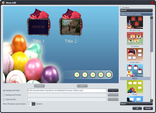Click the Title 2 text label

coord(71,41)
